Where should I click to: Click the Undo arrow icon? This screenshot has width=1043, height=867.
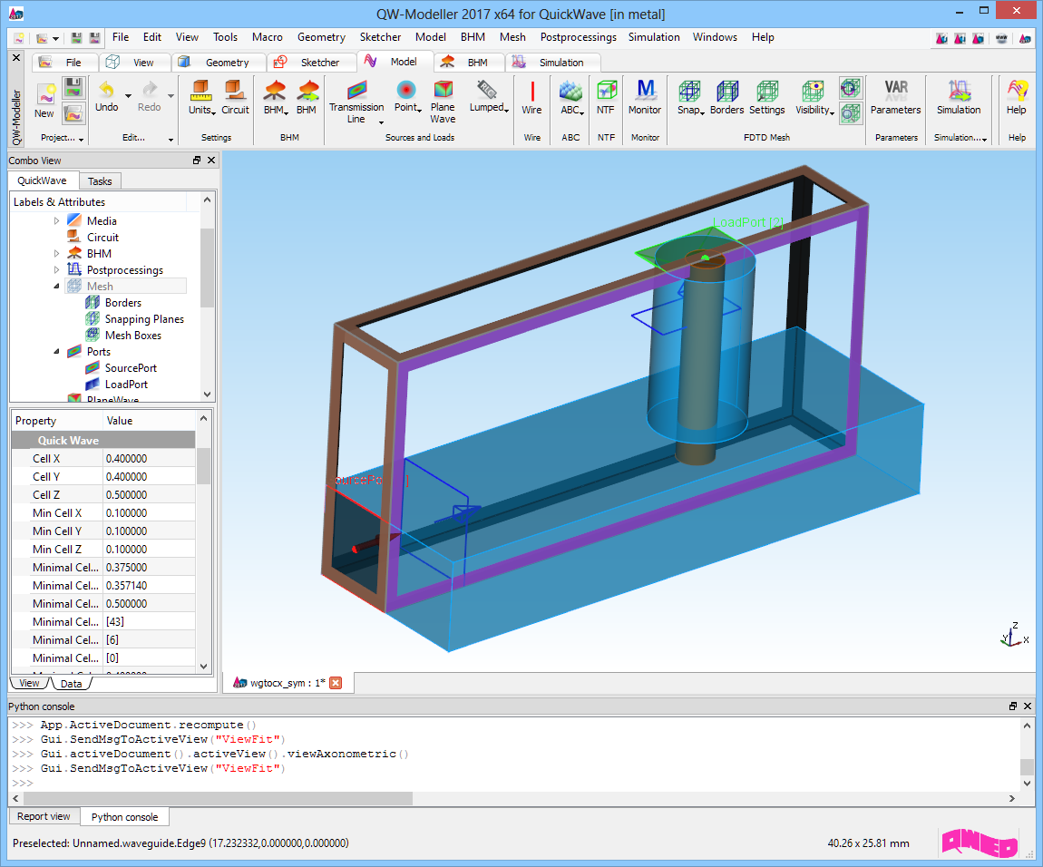pos(106,89)
